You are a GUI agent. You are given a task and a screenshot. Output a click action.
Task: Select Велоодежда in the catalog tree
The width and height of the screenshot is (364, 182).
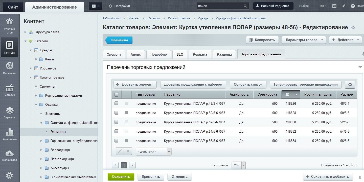60,150
